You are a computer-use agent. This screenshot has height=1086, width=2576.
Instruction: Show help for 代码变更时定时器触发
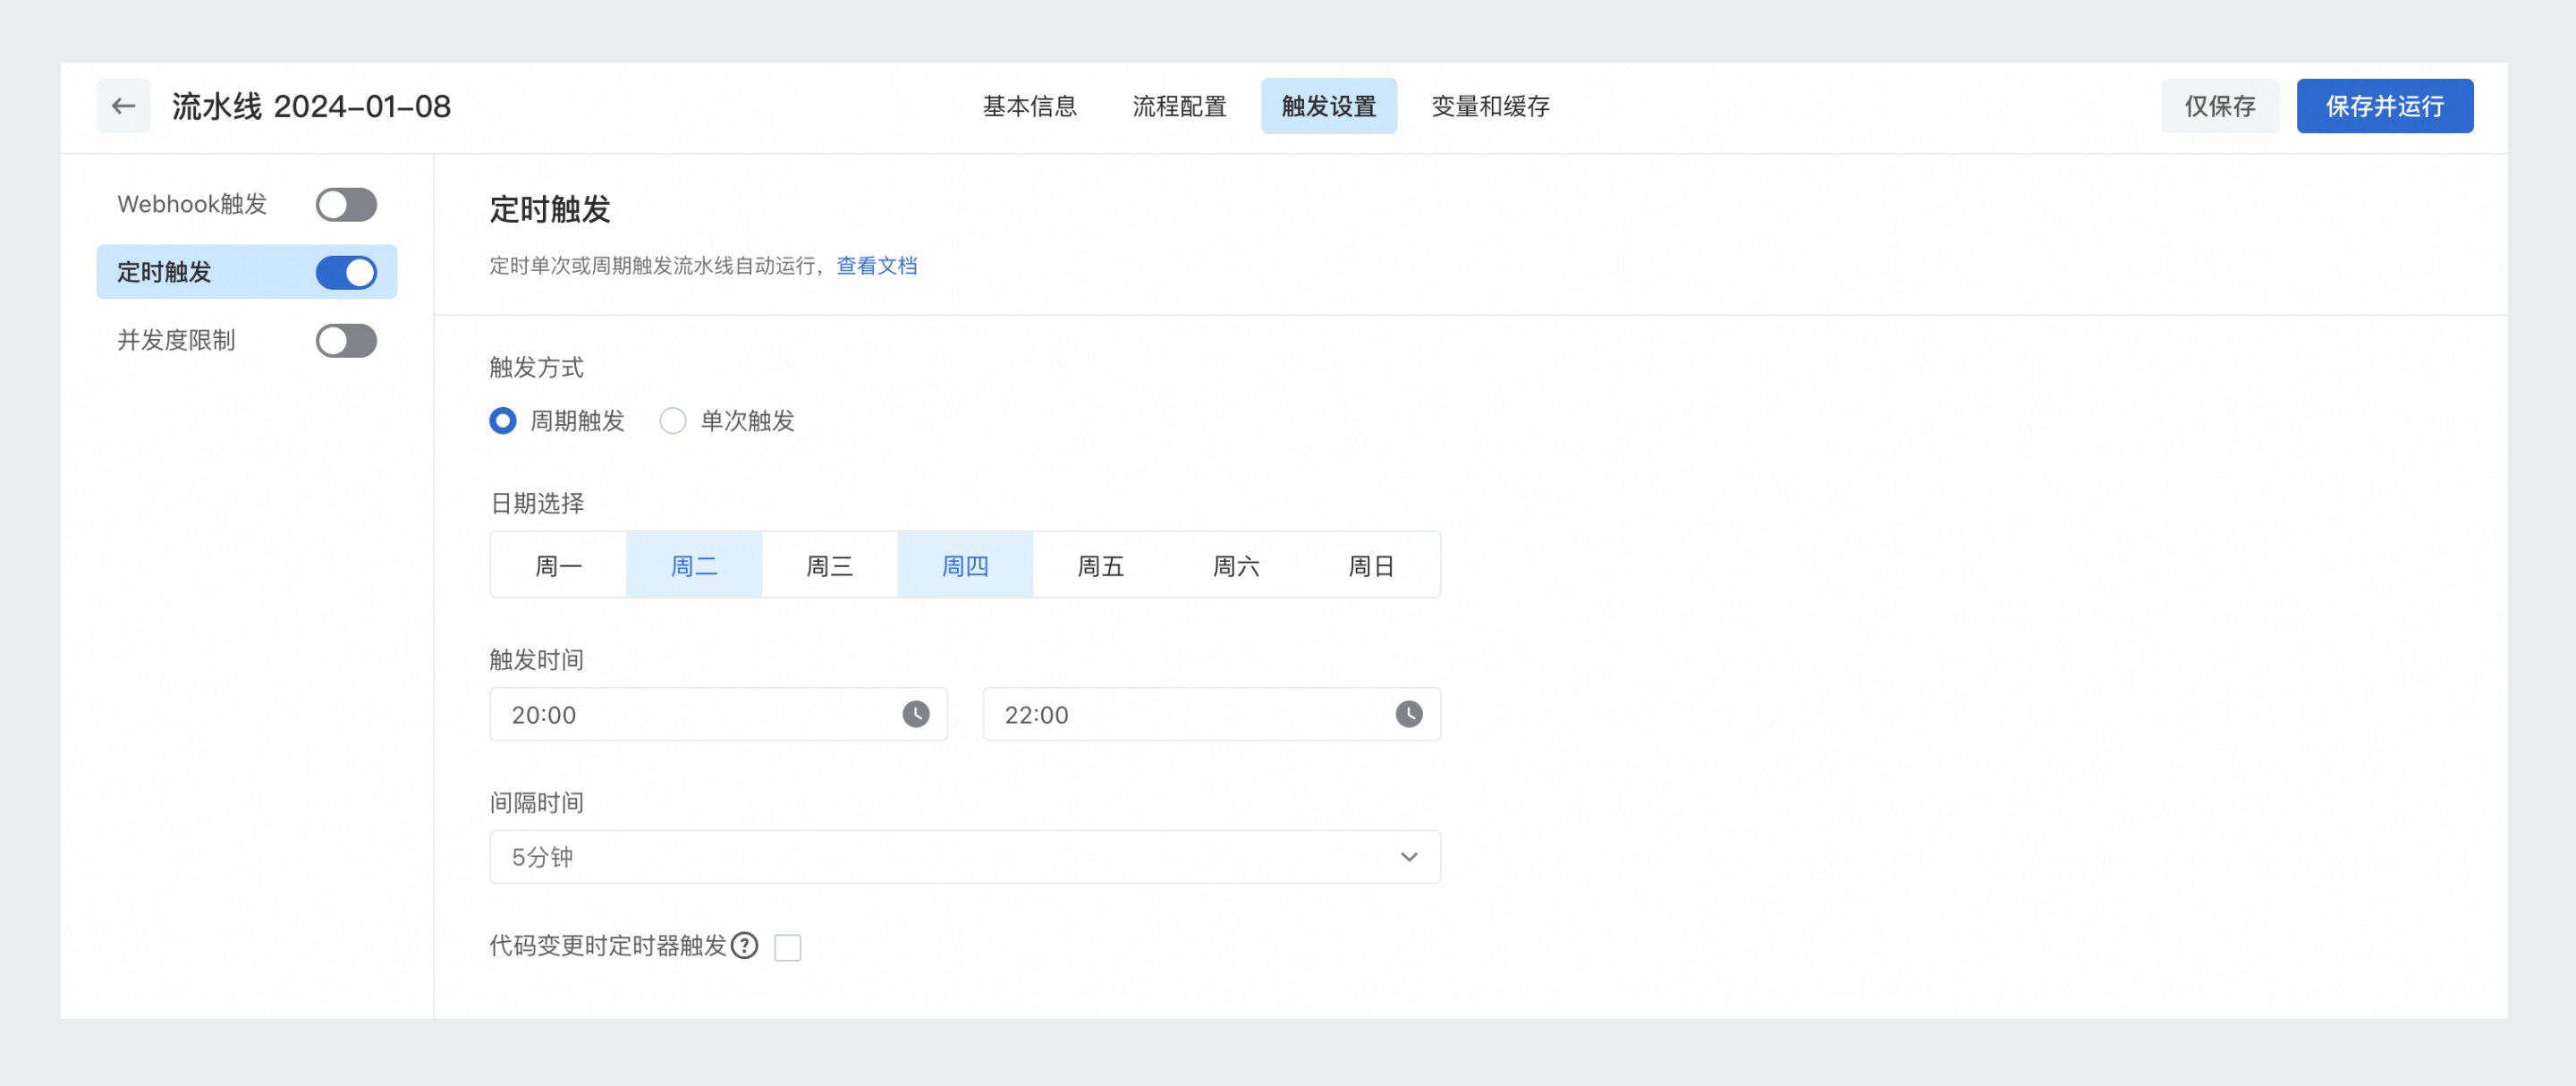pyautogui.click(x=744, y=946)
